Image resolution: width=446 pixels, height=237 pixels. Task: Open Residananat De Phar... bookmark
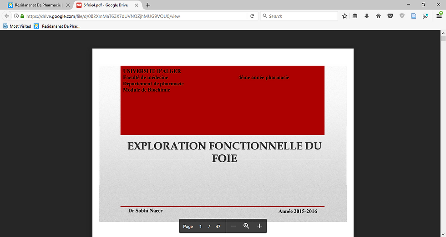coord(57,26)
